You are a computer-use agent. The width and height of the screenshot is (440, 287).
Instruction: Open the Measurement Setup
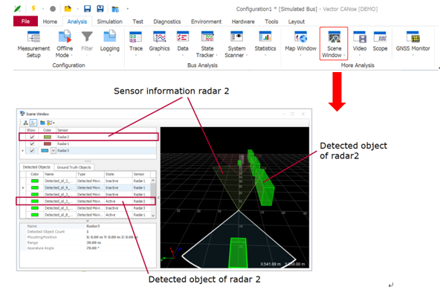click(33, 44)
